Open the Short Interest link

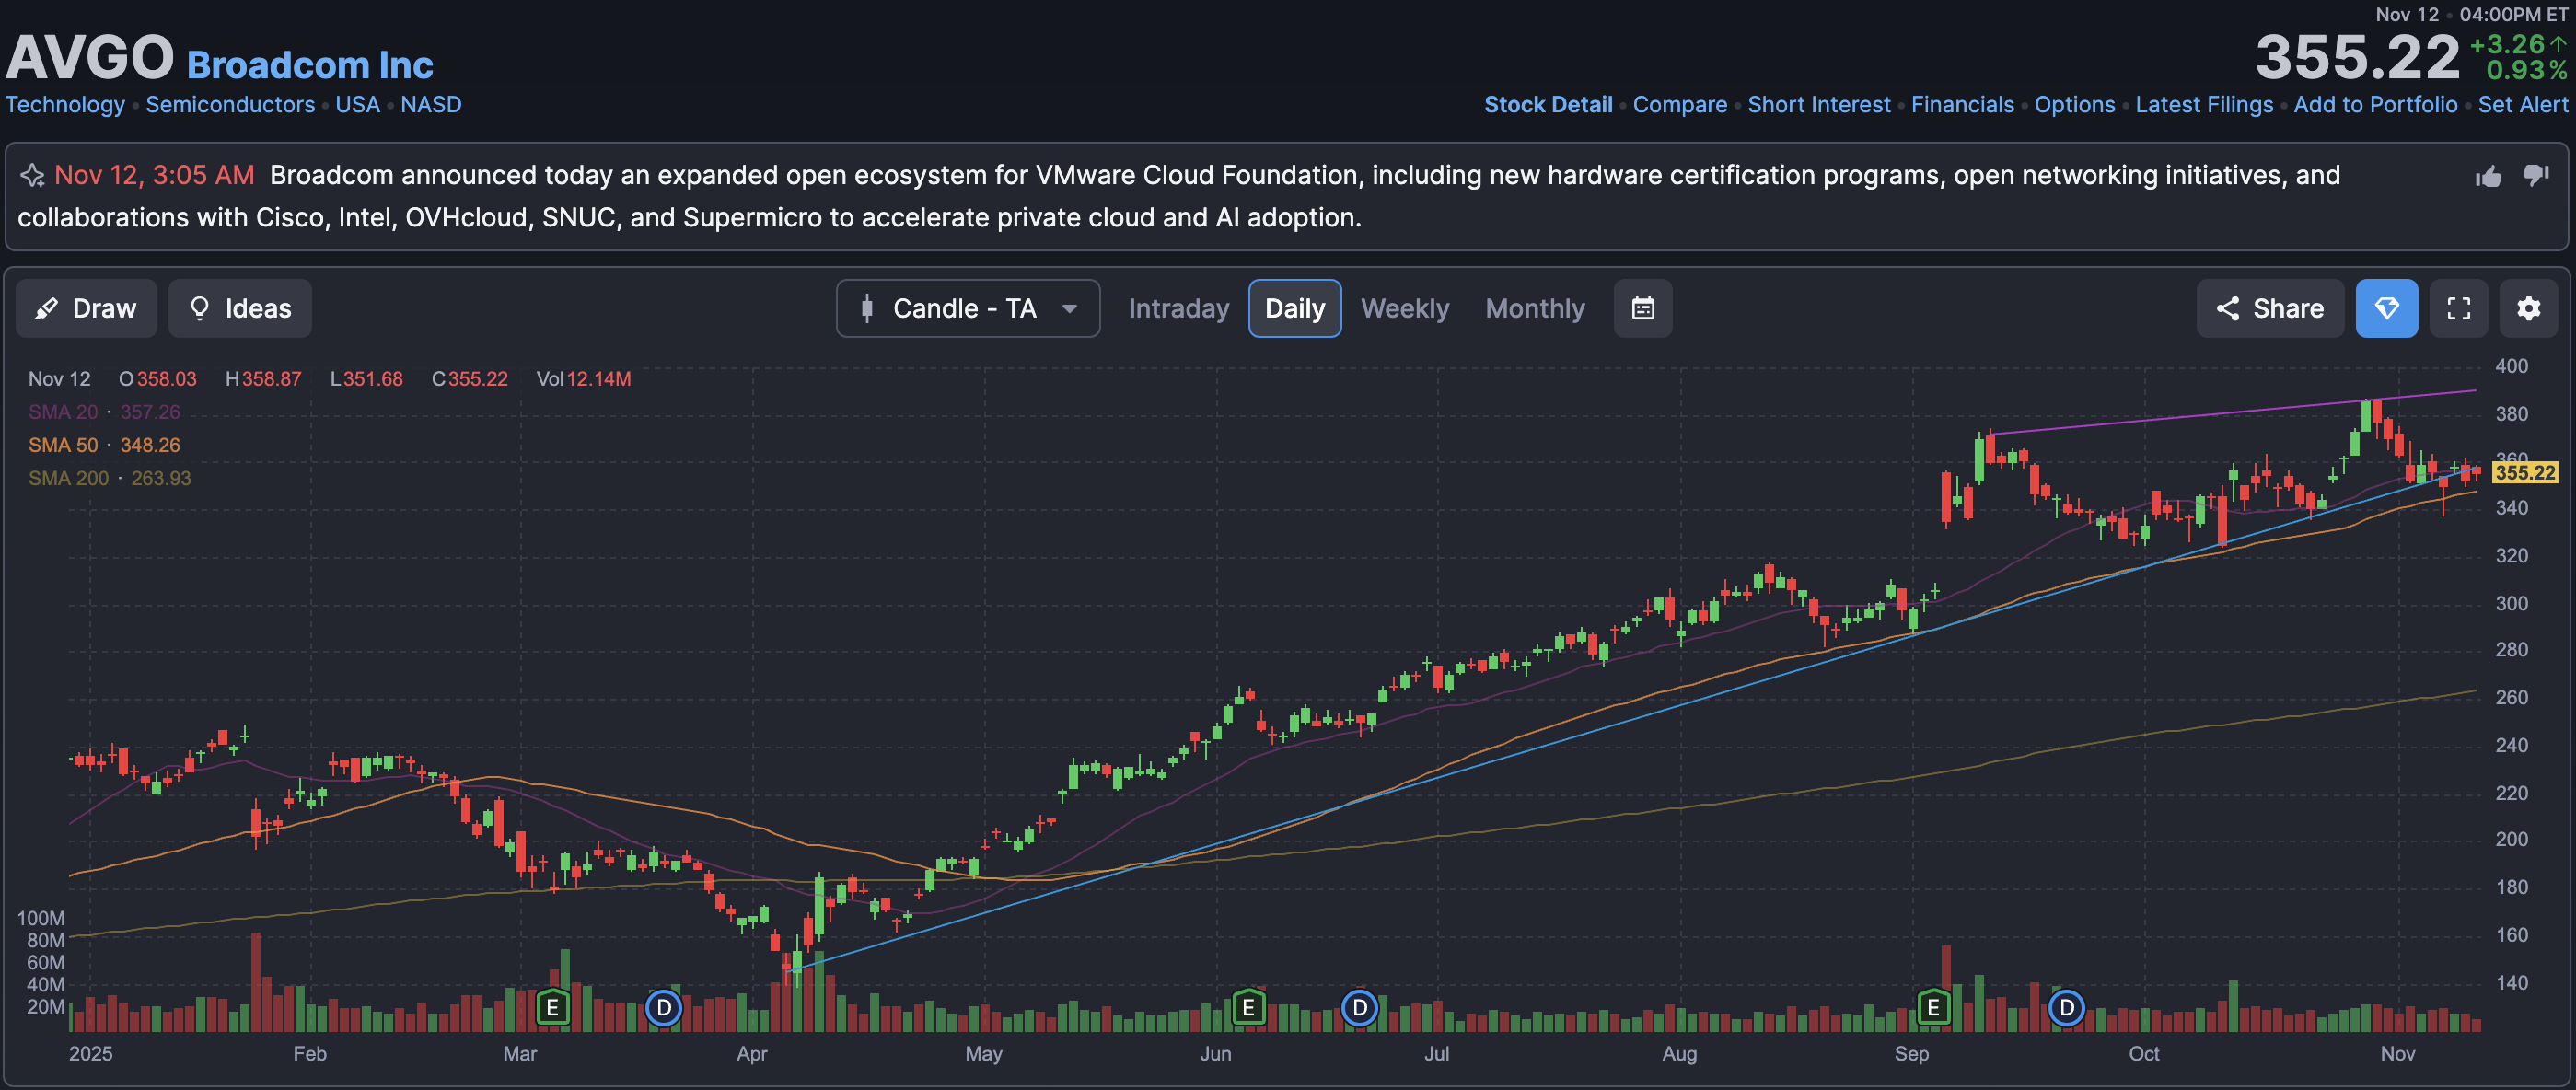pos(1818,104)
